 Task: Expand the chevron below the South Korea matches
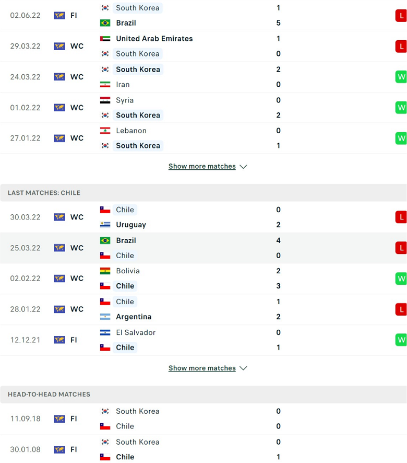point(243,167)
